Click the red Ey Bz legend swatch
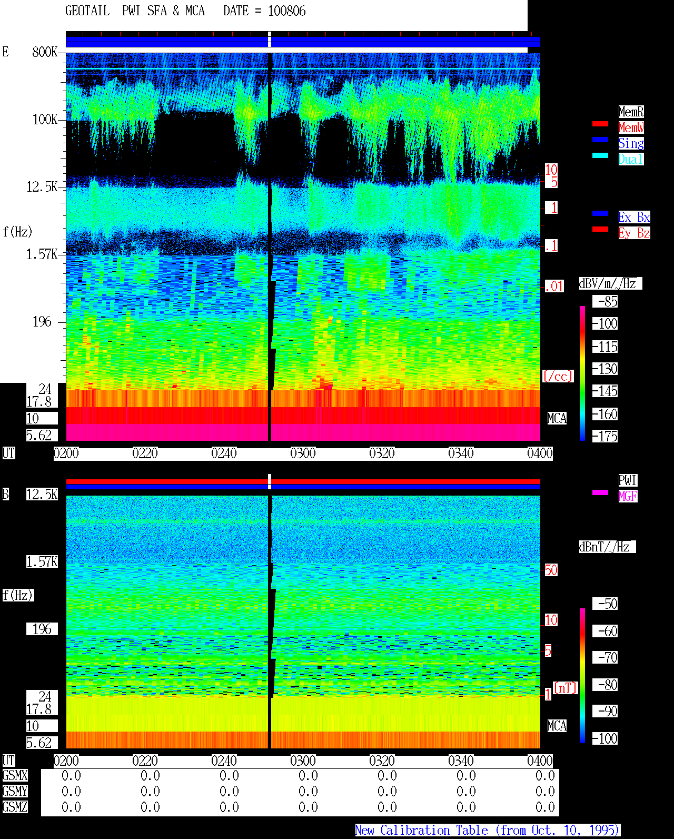Screen dimensions: 674x839 [x=600, y=229]
